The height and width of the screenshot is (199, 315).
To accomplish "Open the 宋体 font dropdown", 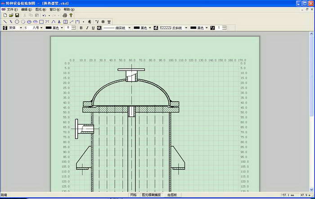I will (20, 28).
